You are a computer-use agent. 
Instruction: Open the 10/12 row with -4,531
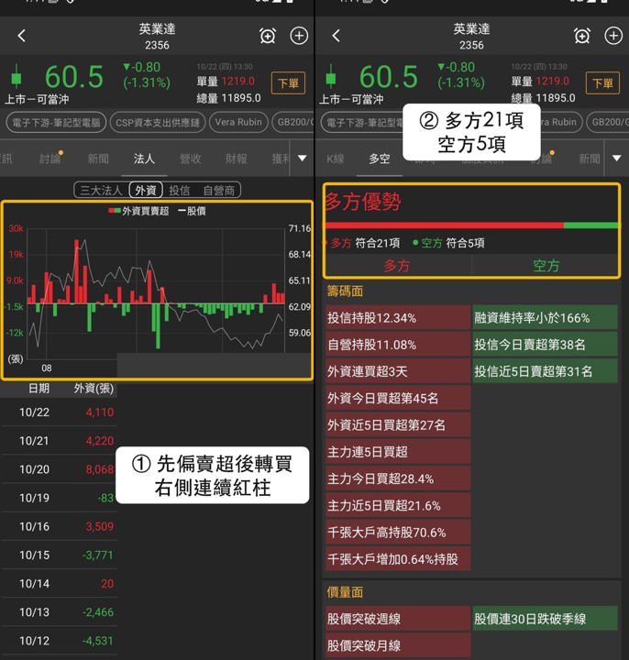click(x=60, y=641)
